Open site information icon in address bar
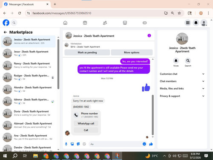This screenshot has width=213, height=160. [29, 13]
